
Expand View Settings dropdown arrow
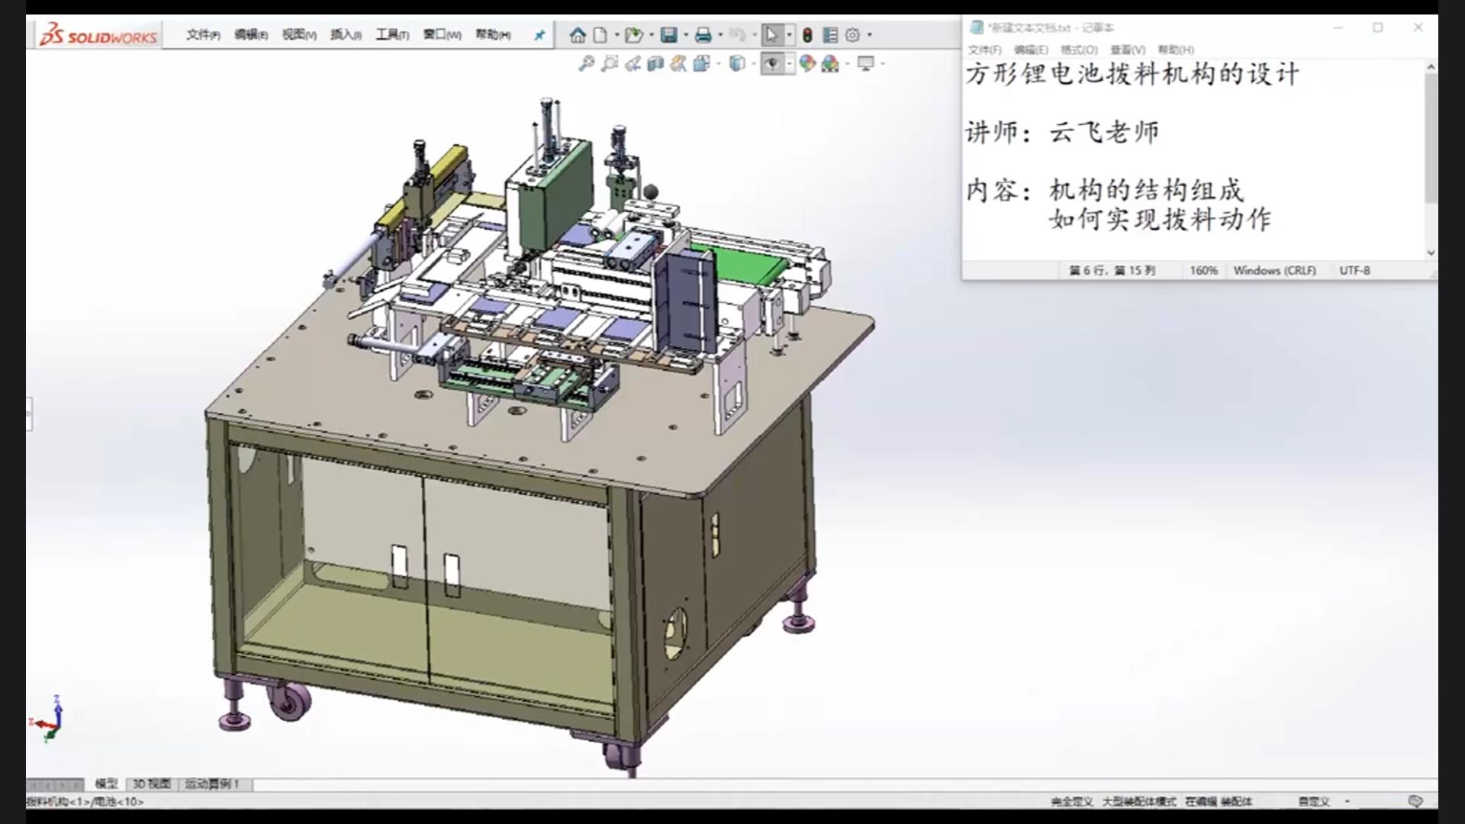pos(883,64)
